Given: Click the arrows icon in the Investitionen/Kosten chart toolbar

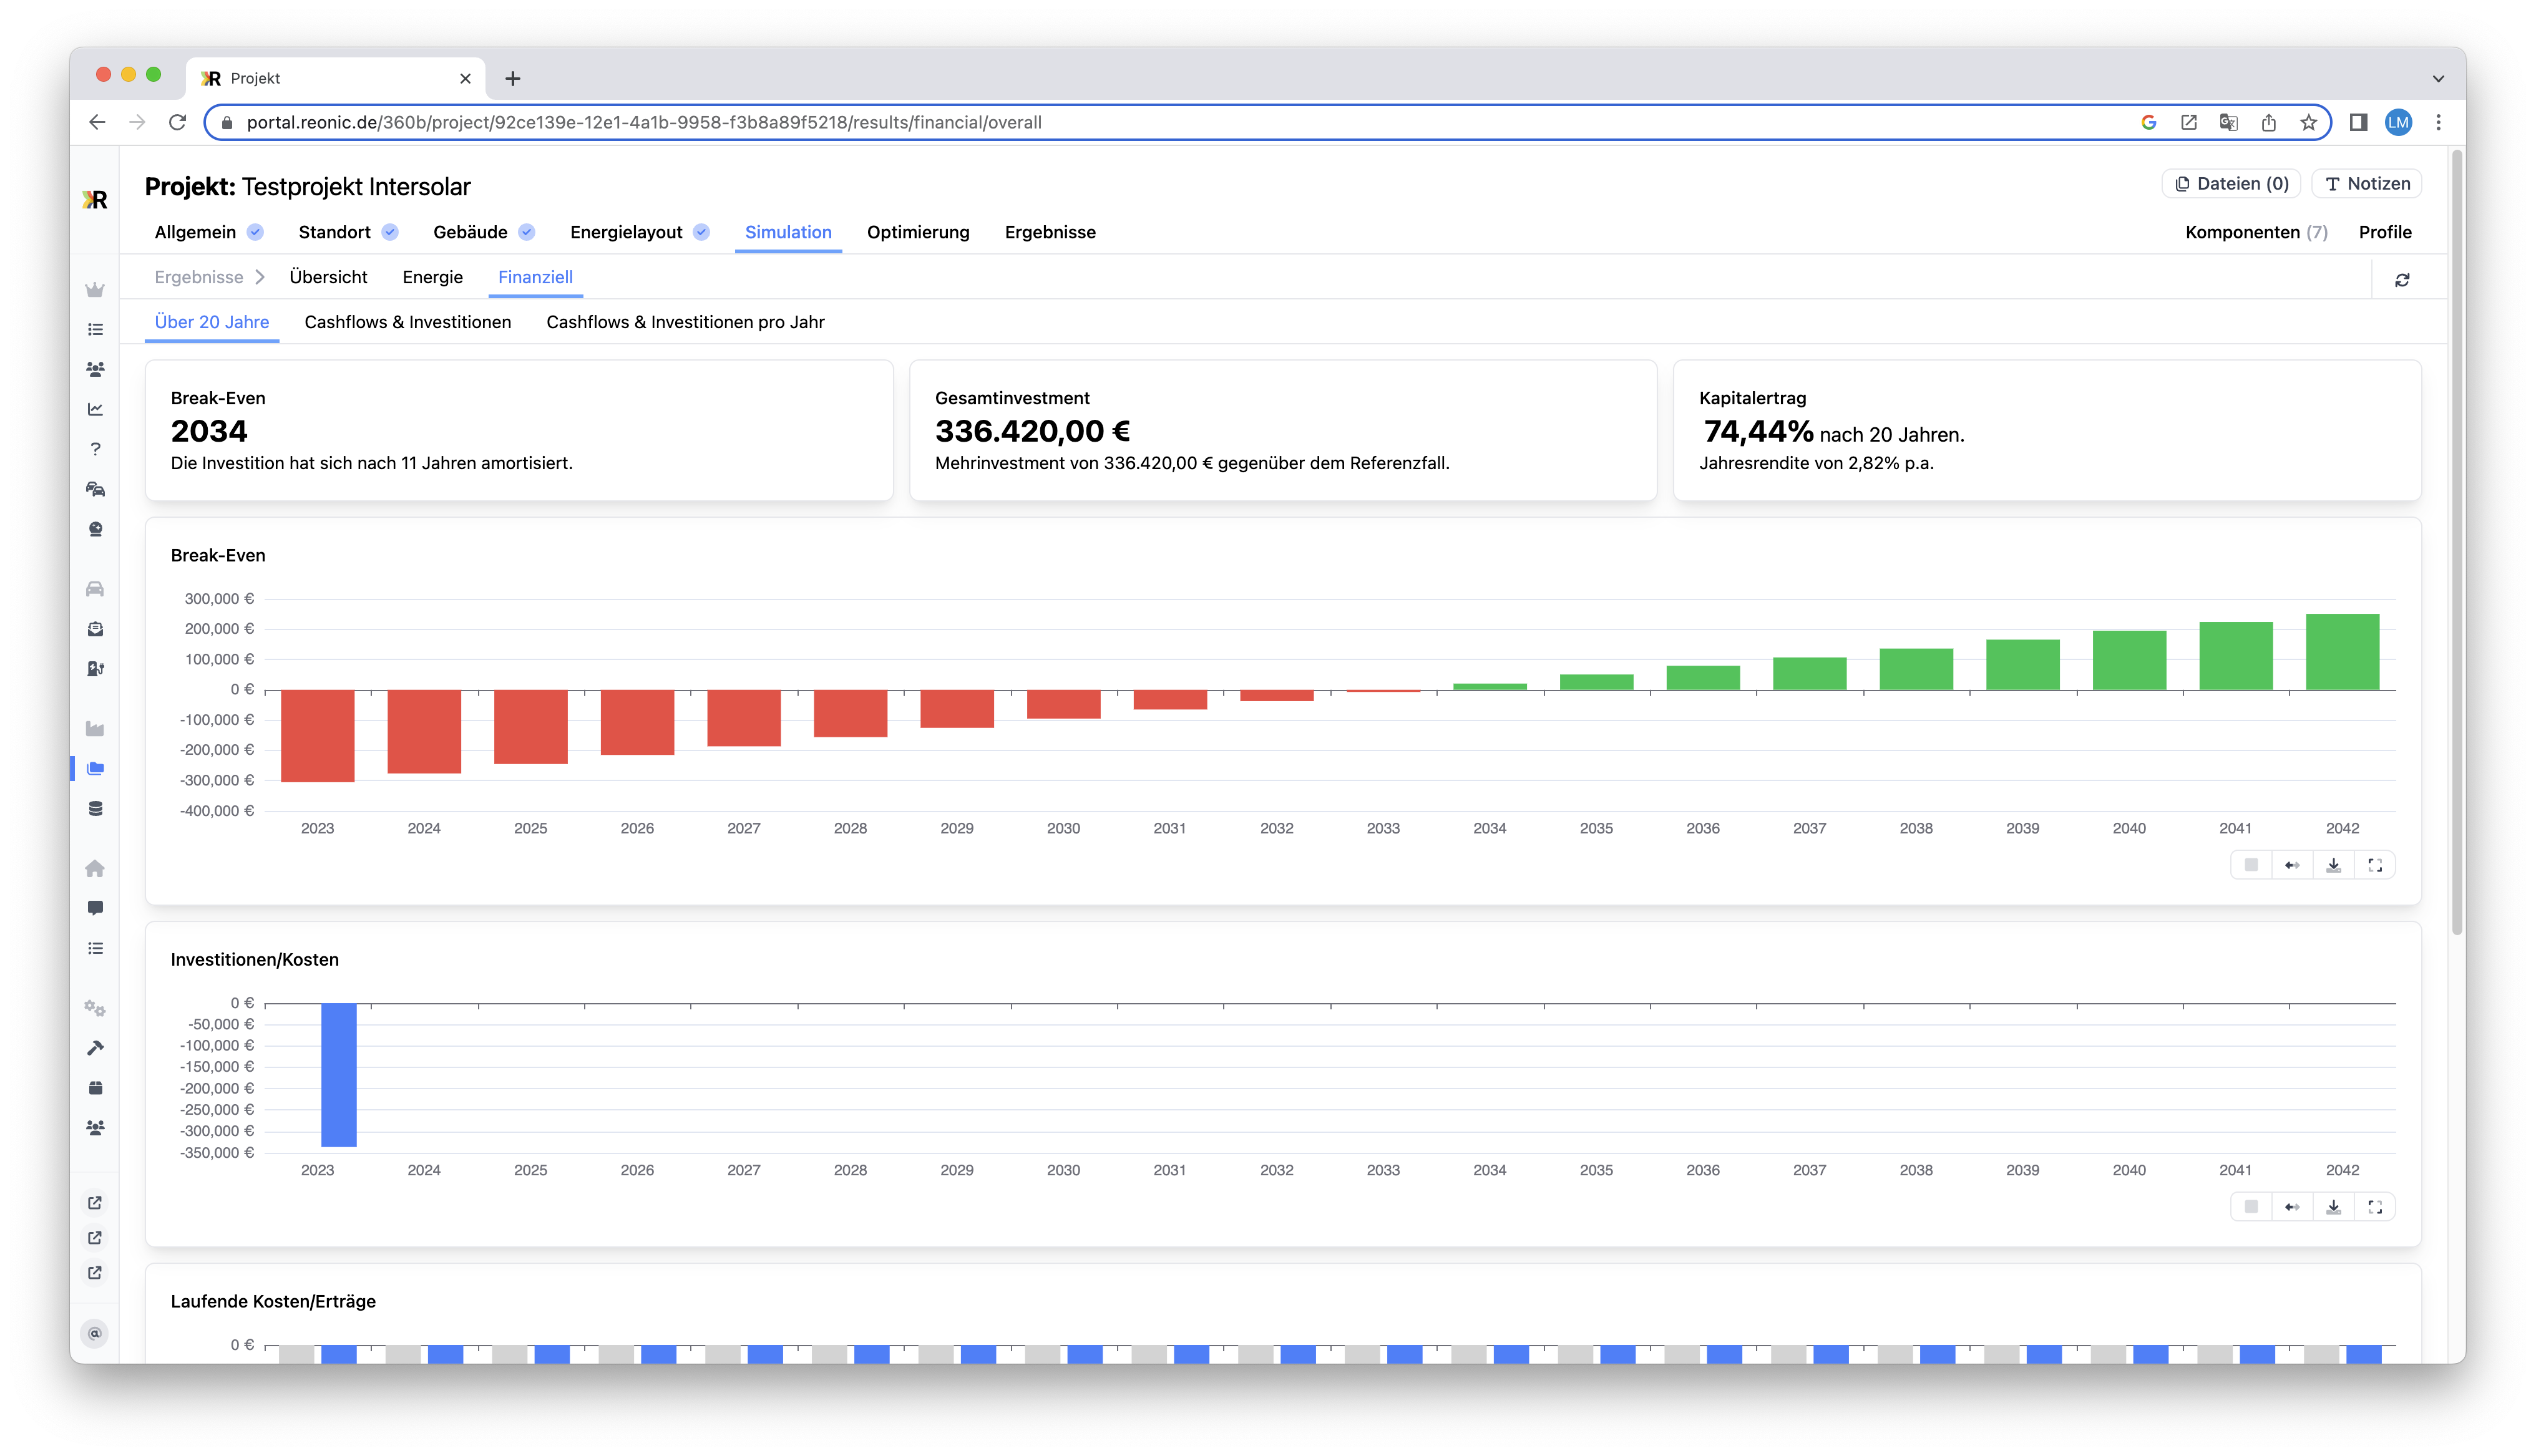Looking at the screenshot, I should point(2292,1207).
